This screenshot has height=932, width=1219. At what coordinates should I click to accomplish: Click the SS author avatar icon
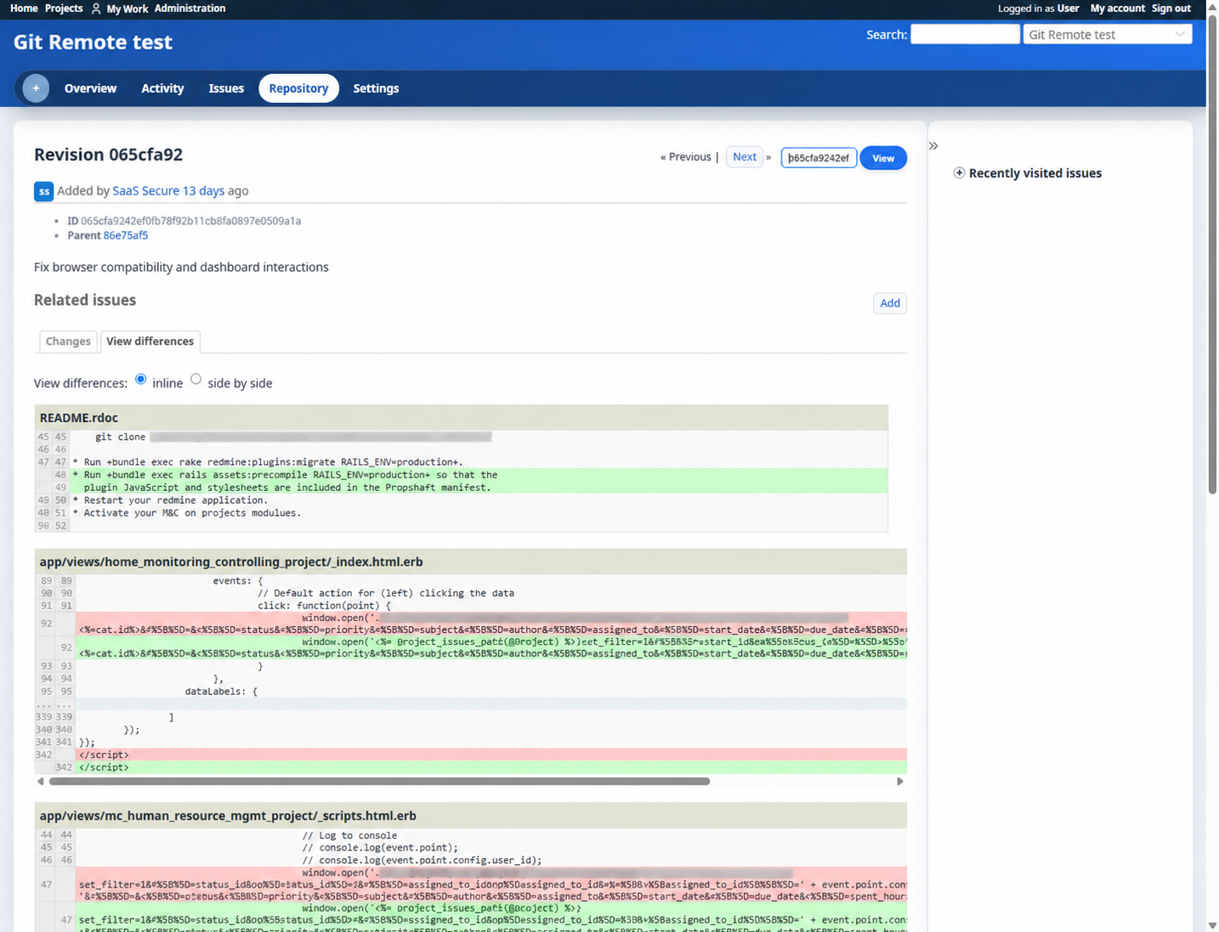coord(44,191)
